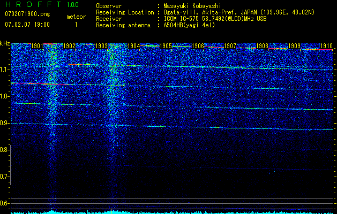337x214 pixels.
Task: Click the 'meteor' count label
Action: pos(76,17)
